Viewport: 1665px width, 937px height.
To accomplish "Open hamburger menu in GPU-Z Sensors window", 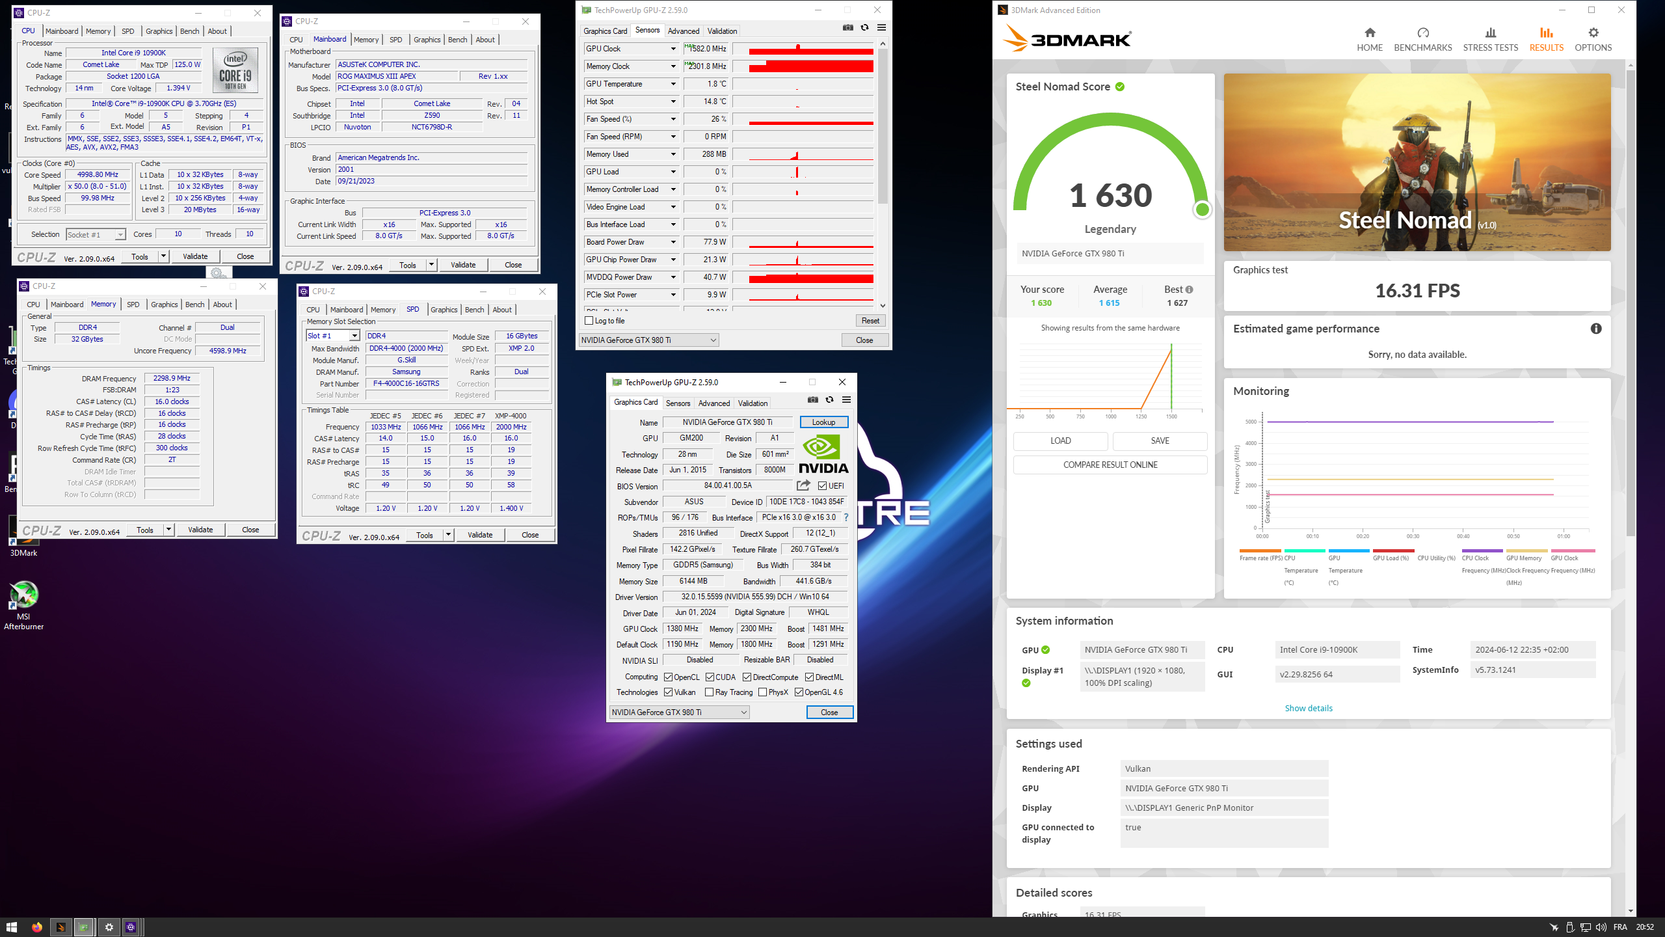I will (881, 27).
